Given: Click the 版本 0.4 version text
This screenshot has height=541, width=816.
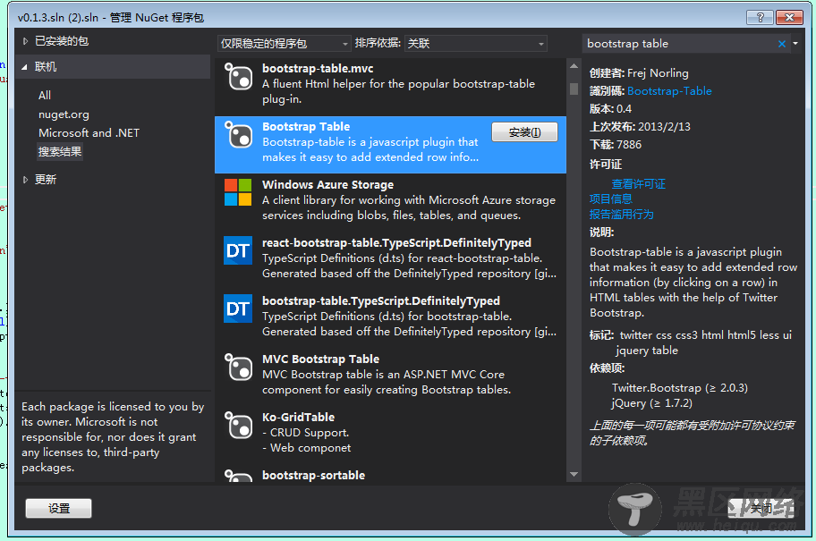Looking at the screenshot, I should point(610,109).
